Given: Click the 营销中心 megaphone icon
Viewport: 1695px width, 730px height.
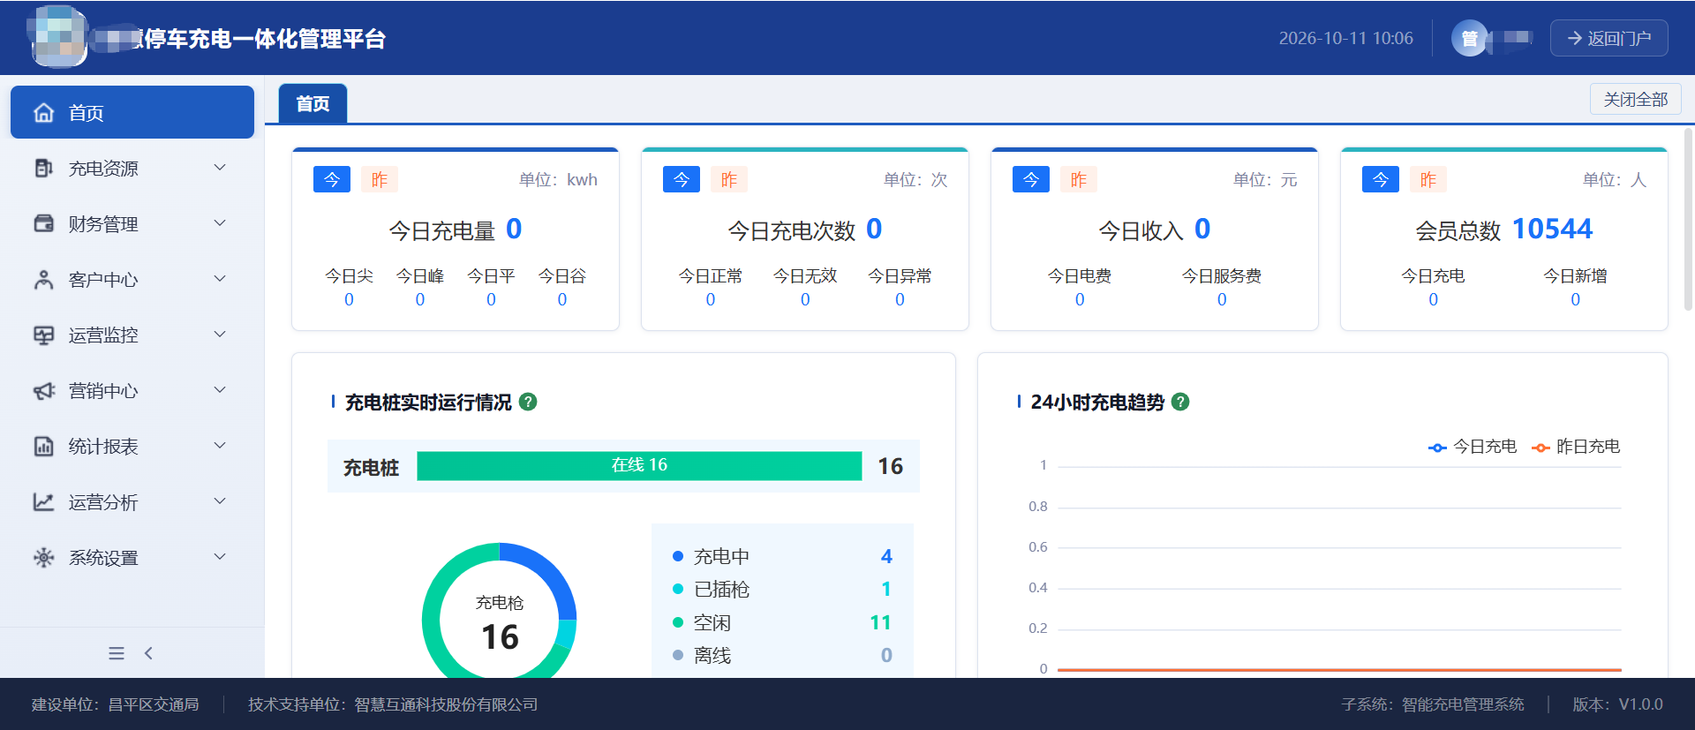Looking at the screenshot, I should (43, 391).
